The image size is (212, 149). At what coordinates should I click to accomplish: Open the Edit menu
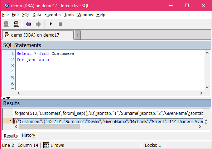coord(15,15)
